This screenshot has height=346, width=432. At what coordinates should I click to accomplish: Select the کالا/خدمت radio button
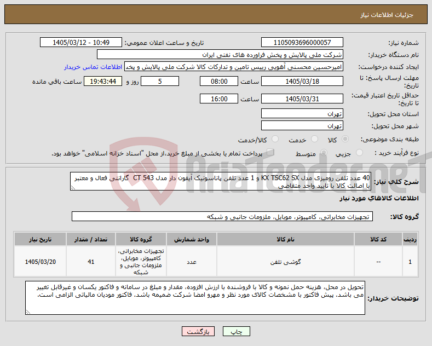pos(275,139)
